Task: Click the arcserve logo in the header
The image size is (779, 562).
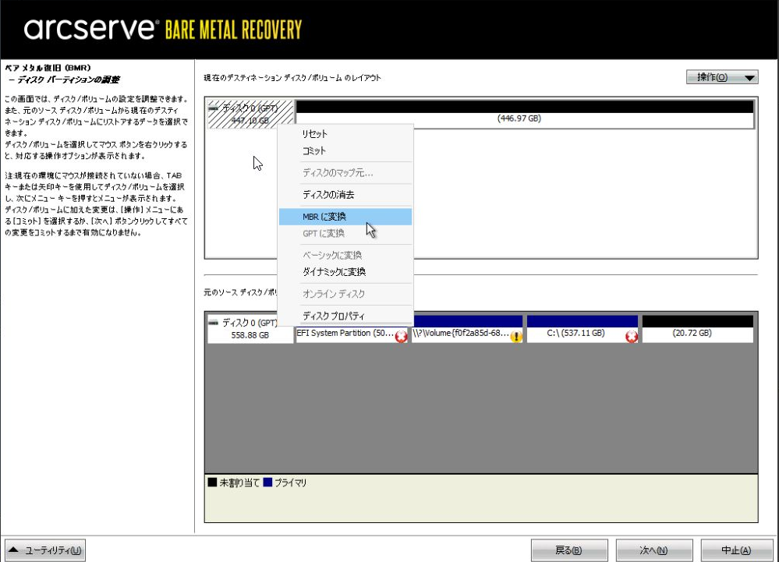Action: 92,29
